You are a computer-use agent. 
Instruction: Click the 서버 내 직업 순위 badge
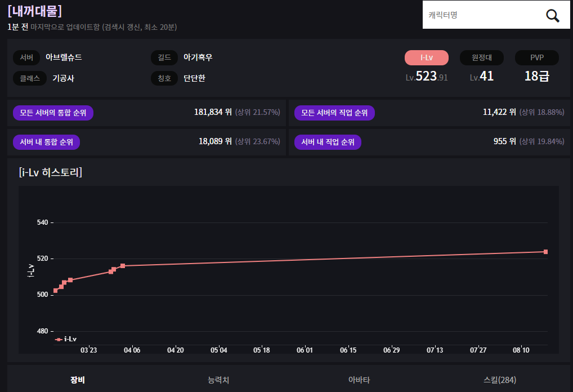click(328, 142)
